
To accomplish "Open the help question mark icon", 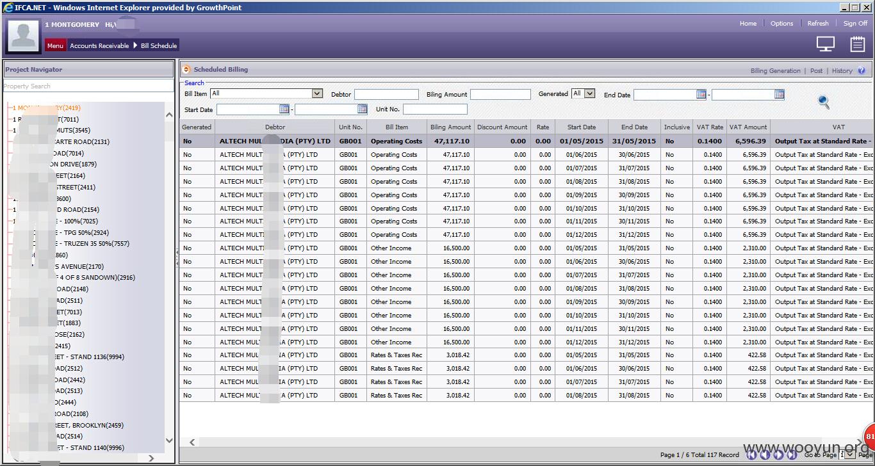I will click(x=862, y=70).
